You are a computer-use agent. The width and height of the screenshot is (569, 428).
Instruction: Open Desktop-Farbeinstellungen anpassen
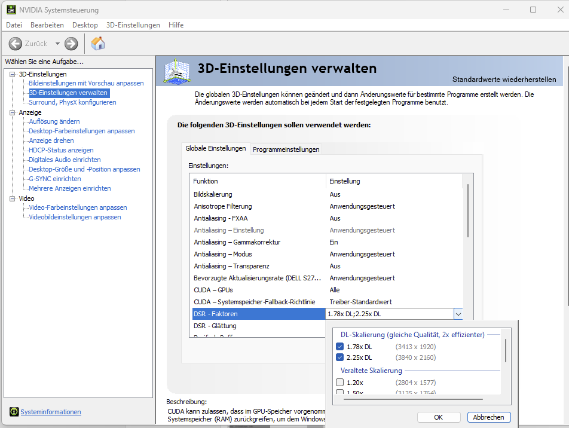82,131
